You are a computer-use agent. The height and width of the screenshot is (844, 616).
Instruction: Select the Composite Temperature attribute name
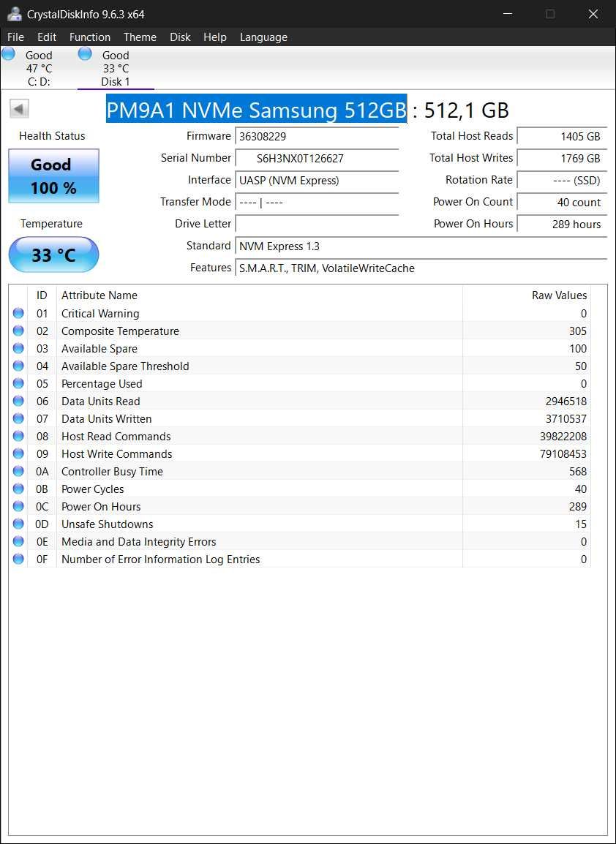click(x=120, y=331)
